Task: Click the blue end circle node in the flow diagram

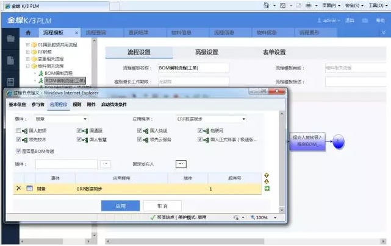Action: [x=339, y=141]
